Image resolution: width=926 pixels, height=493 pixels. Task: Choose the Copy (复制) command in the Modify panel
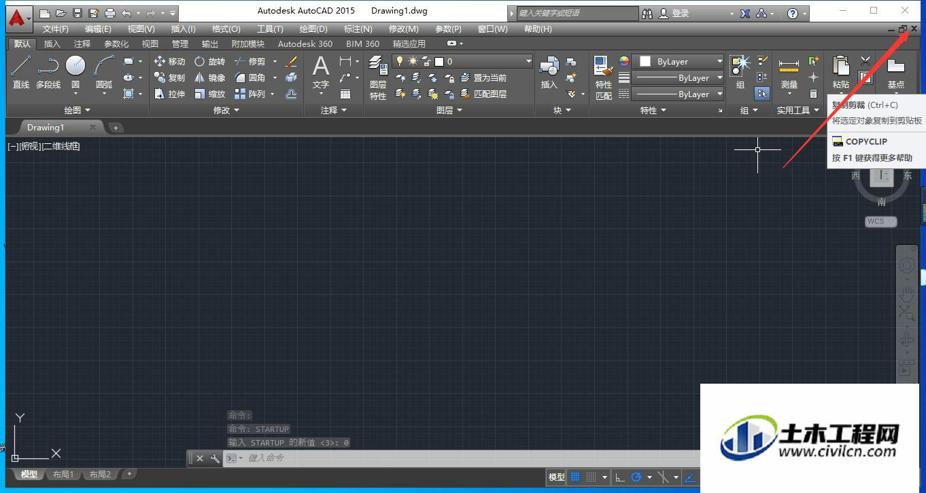pos(169,77)
